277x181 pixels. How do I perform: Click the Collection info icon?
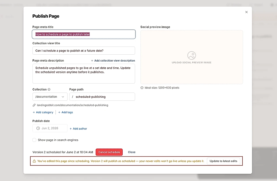[49, 89]
